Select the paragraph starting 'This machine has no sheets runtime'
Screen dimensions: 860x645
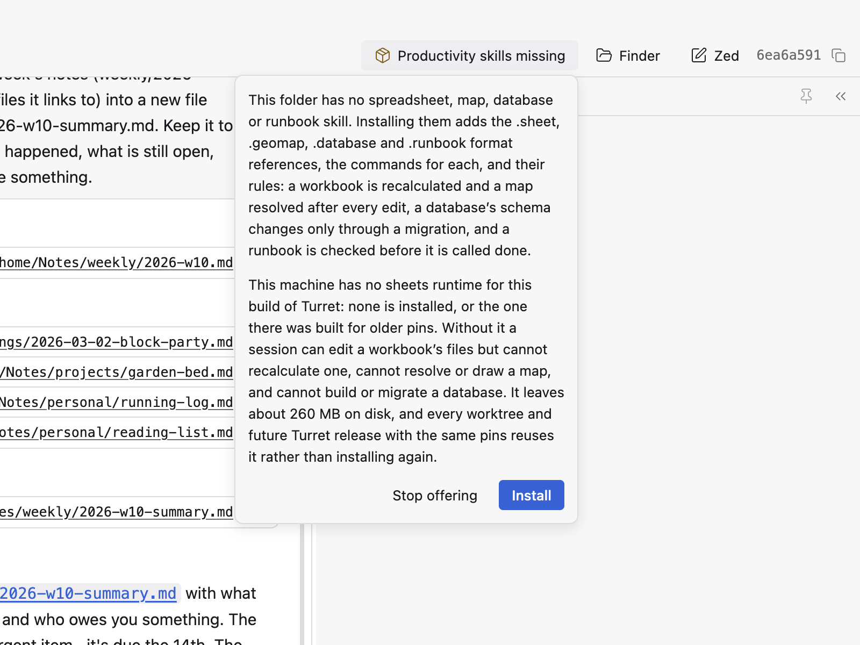click(406, 371)
